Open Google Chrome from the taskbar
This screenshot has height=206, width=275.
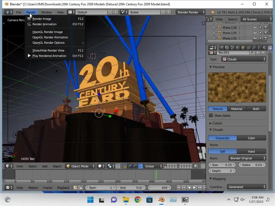pos(138,200)
